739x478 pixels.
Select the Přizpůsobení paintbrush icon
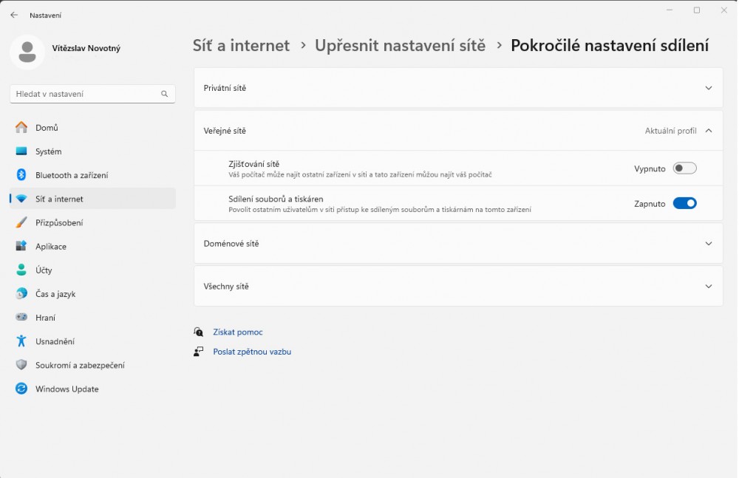21,222
